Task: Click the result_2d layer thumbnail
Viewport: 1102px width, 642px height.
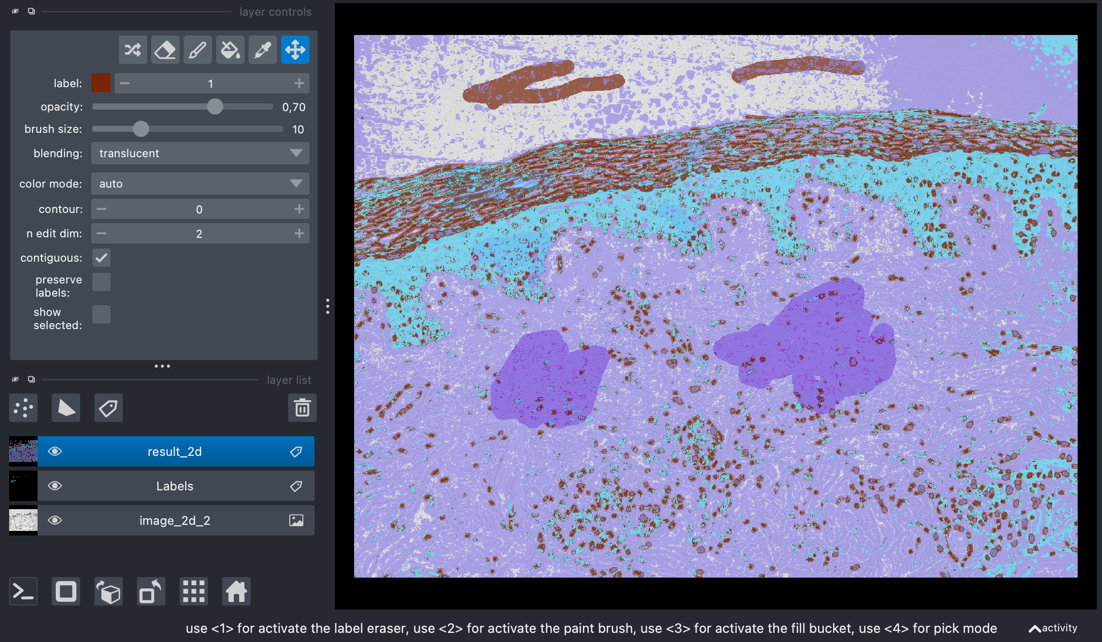Action: point(23,451)
